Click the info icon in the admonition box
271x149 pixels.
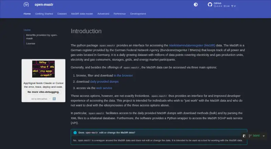coord(75,133)
